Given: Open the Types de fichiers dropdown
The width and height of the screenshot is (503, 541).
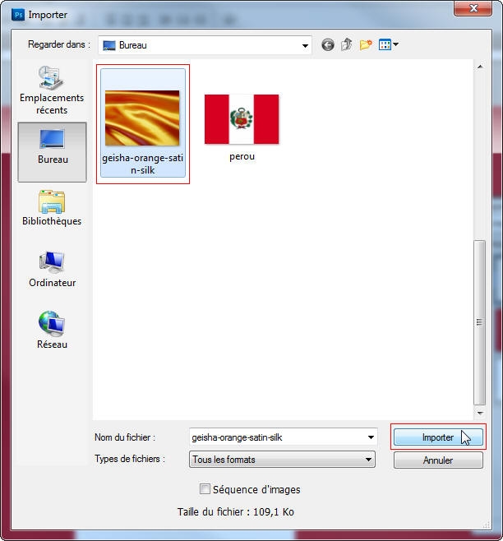Looking at the screenshot, I should pyautogui.click(x=282, y=460).
